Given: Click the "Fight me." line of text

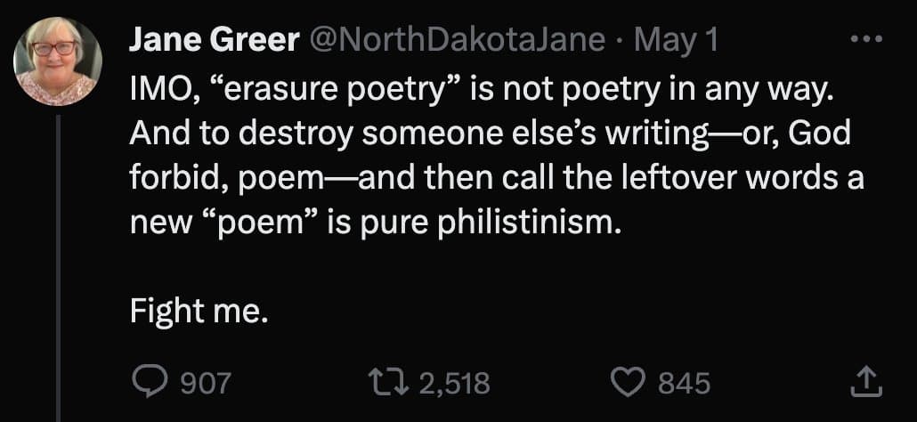Looking at the screenshot, I should (x=198, y=312).
